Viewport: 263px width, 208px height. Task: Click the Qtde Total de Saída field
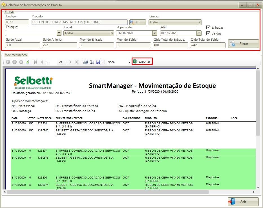point(208,45)
